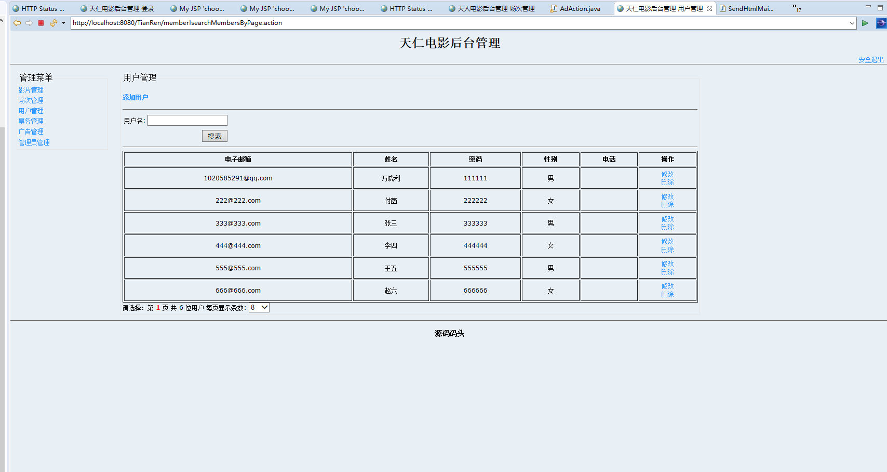Open the small dropdown arrow next to refresh
Image resolution: width=887 pixels, height=472 pixels.
[x=63, y=23]
